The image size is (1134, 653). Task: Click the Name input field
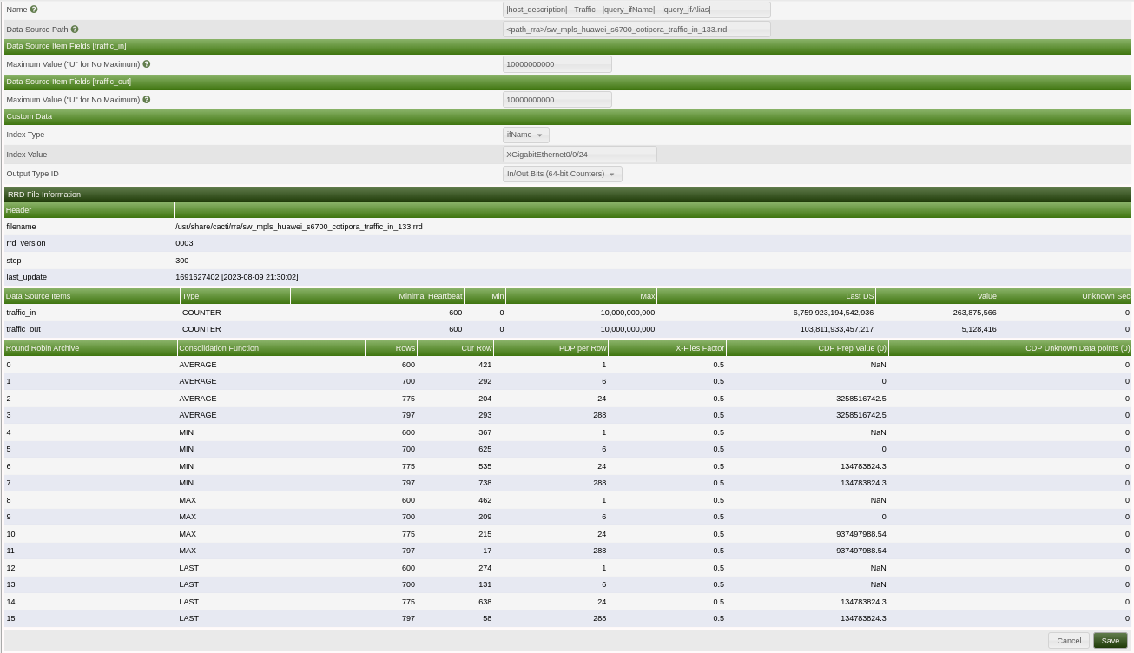636,10
